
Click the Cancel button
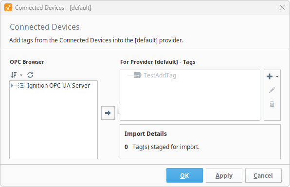[x=263, y=175]
